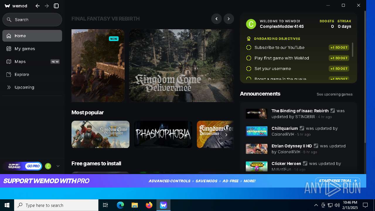Screen dimensions: 375x211
Task: Click the Streak counter
Action: click(x=344, y=24)
